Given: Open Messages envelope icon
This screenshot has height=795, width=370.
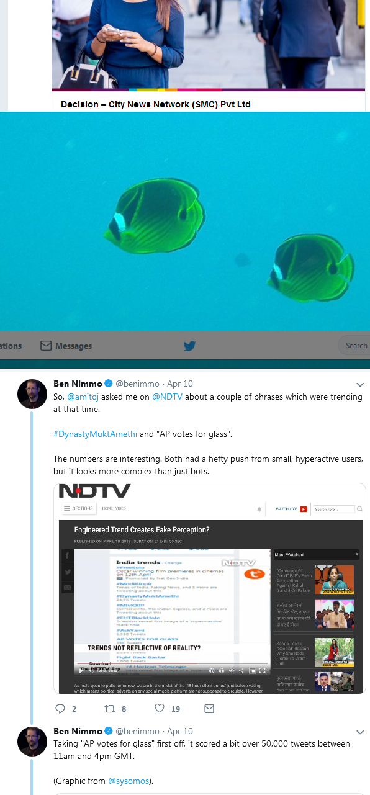Looking at the screenshot, I should [45, 346].
